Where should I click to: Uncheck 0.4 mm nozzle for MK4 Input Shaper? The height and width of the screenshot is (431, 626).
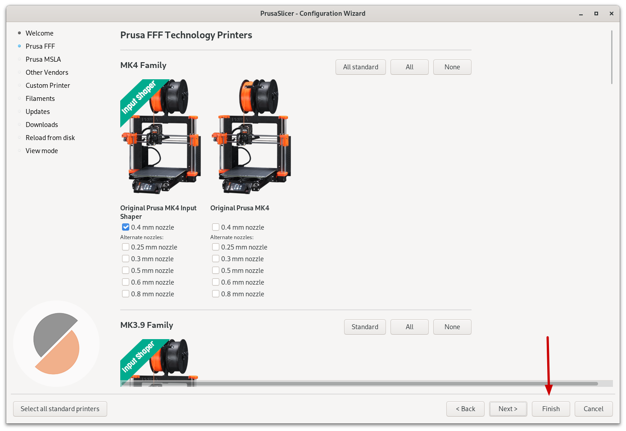click(x=126, y=227)
